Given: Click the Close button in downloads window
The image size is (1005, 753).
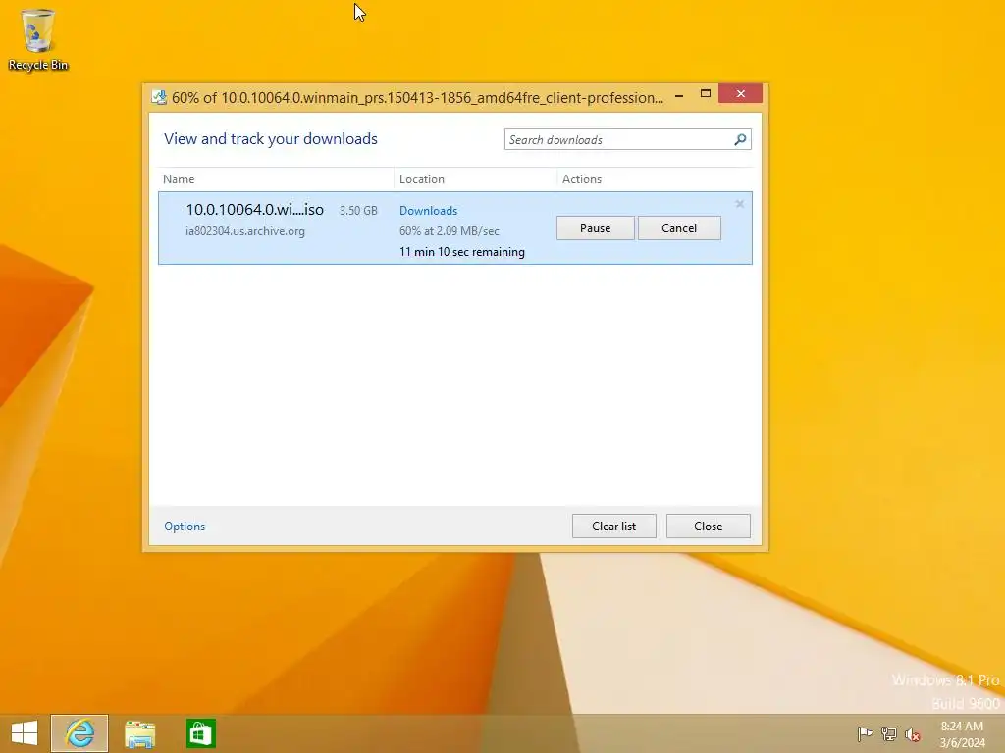Looking at the screenshot, I should click(709, 527).
